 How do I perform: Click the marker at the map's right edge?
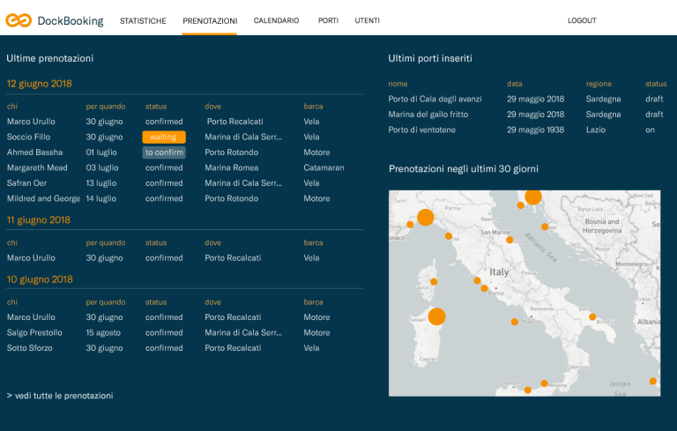coord(652,381)
